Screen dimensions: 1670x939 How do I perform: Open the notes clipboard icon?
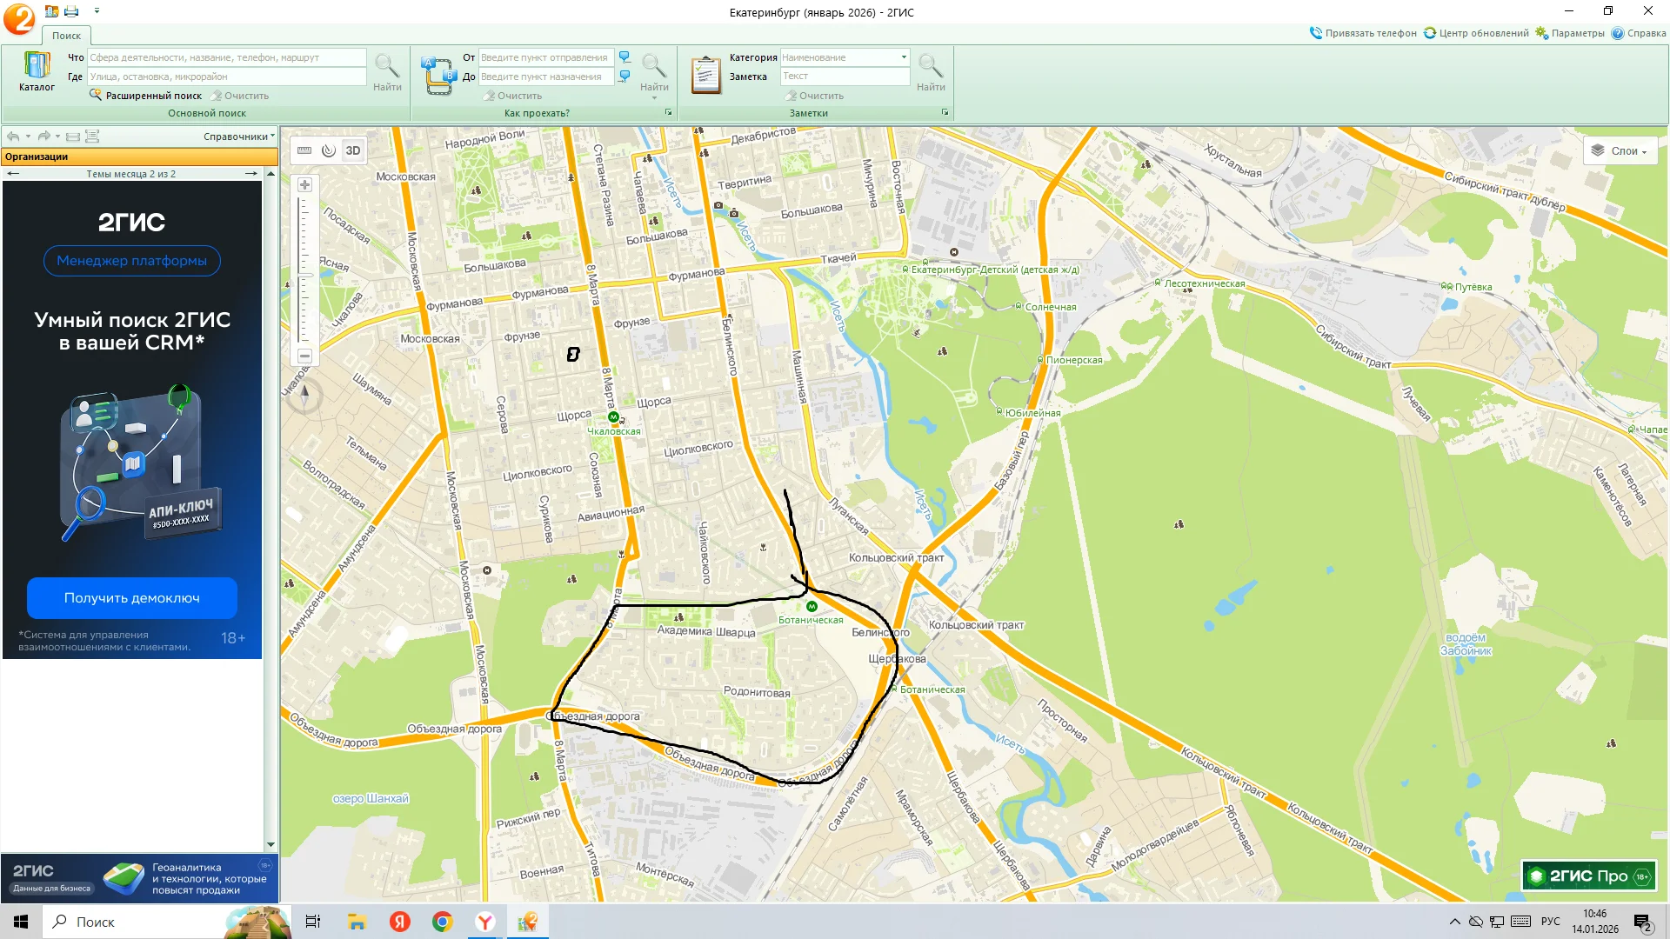coord(705,76)
